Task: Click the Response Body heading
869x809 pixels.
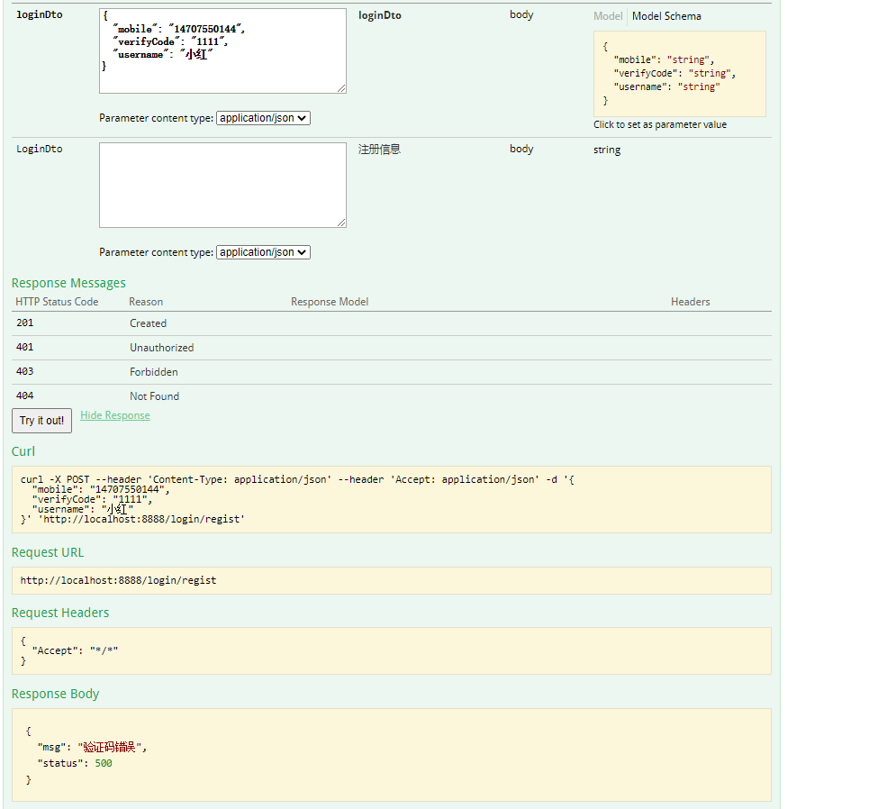Action: coord(56,695)
